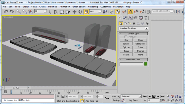Toggle Keyboard Shortcut Override button
185x104 pixels.
pyautogui.click(x=118, y=12)
